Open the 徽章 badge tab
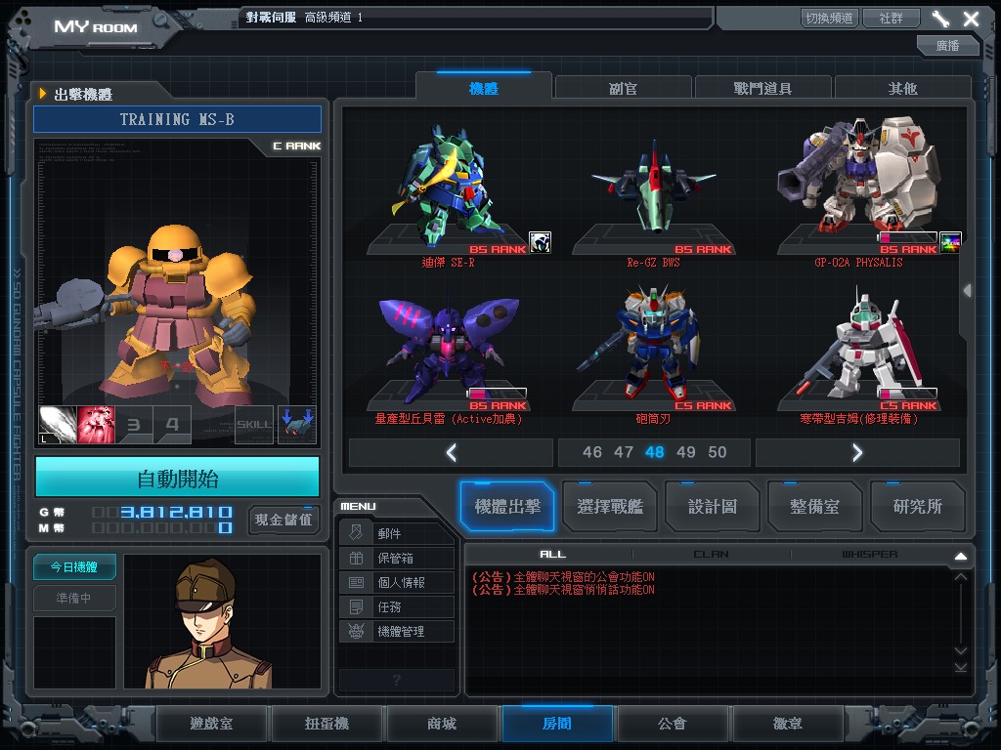This screenshot has width=1001, height=750. coord(788,724)
